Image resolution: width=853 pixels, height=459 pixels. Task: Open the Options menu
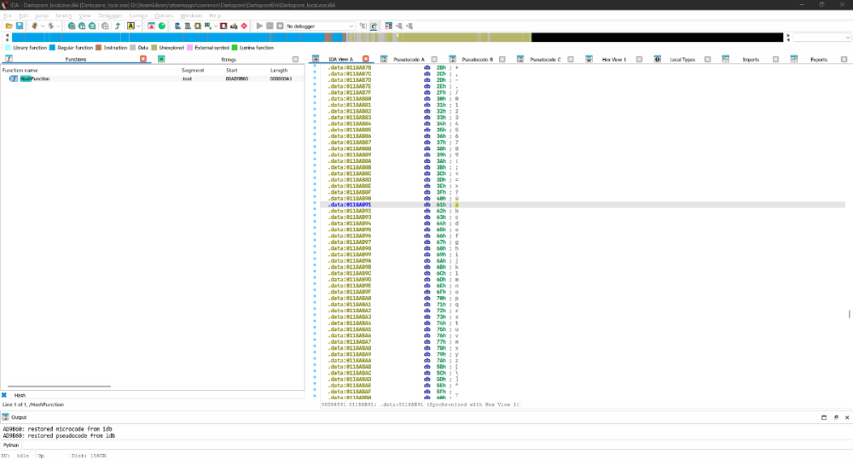164,15
